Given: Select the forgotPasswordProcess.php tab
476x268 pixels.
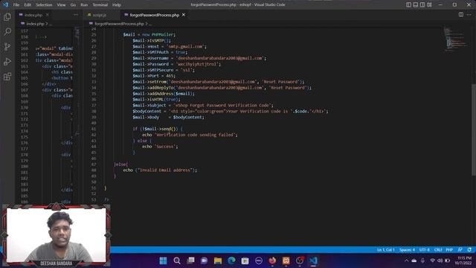Looking at the screenshot, I should (154, 15).
